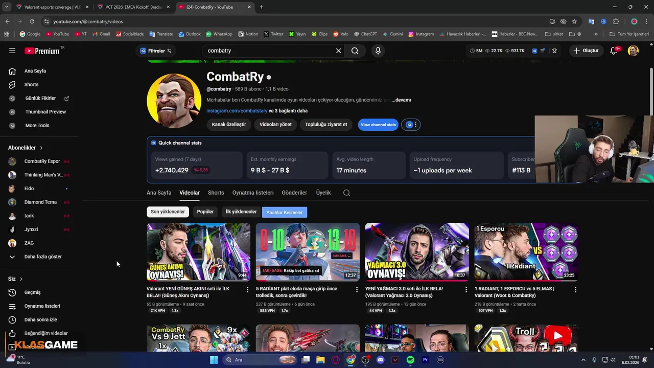The image size is (654, 368).
Task: Search within the CombatRy channel
Action: click(346, 193)
